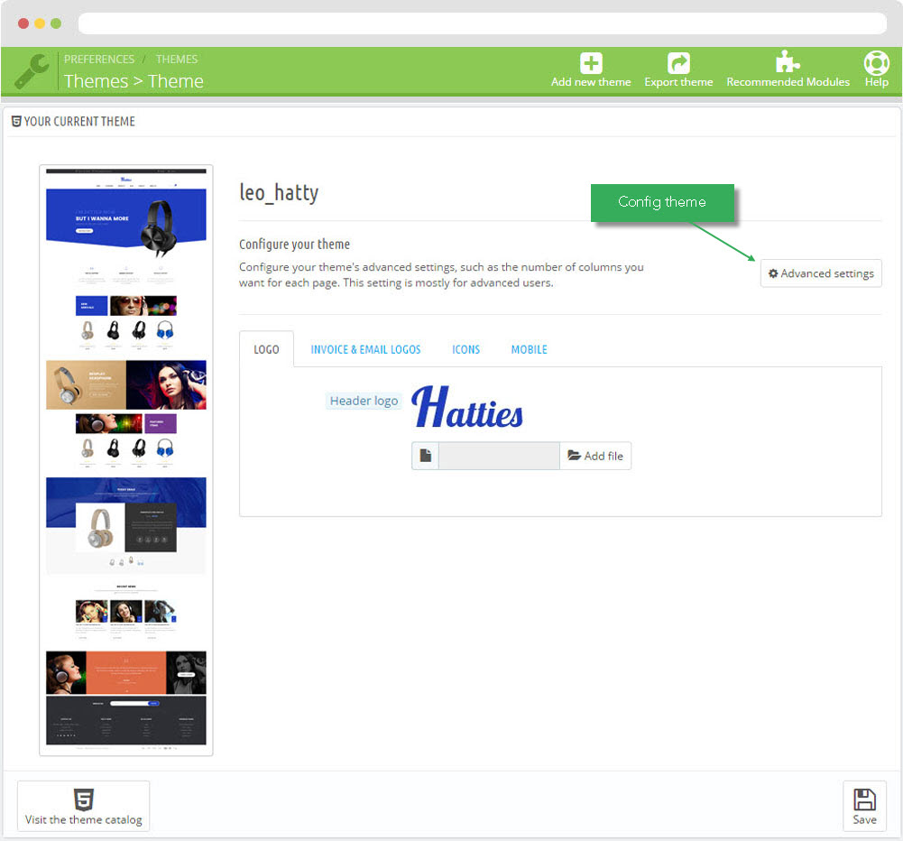Click HTML5 icon beside Your Current Theme heading
This screenshot has width=903, height=841.
tap(16, 121)
